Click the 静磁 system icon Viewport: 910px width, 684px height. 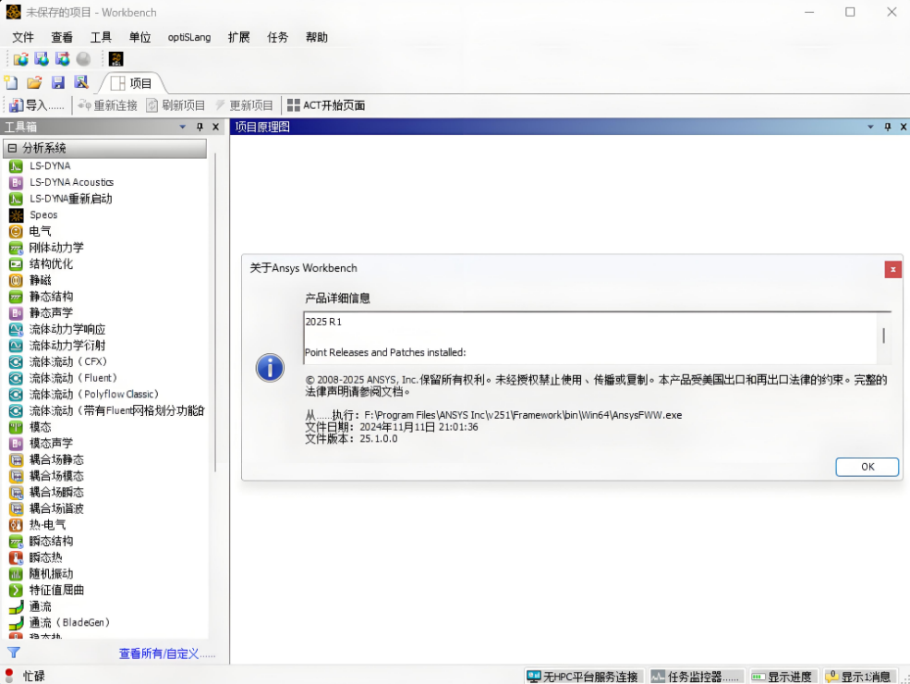16,280
